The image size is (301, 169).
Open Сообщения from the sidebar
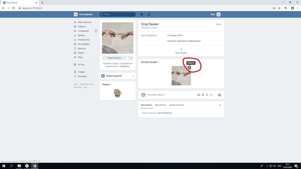(x=83, y=31)
